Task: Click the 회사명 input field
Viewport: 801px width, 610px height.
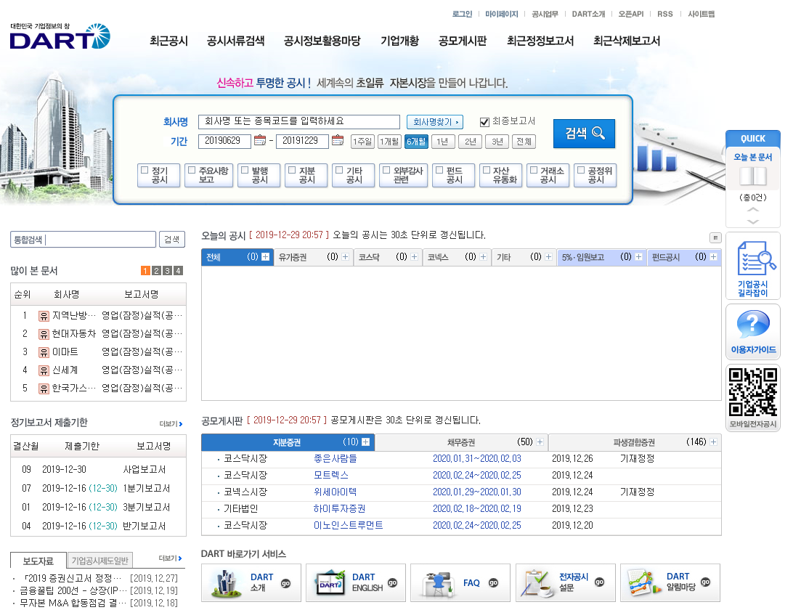Action: point(299,121)
